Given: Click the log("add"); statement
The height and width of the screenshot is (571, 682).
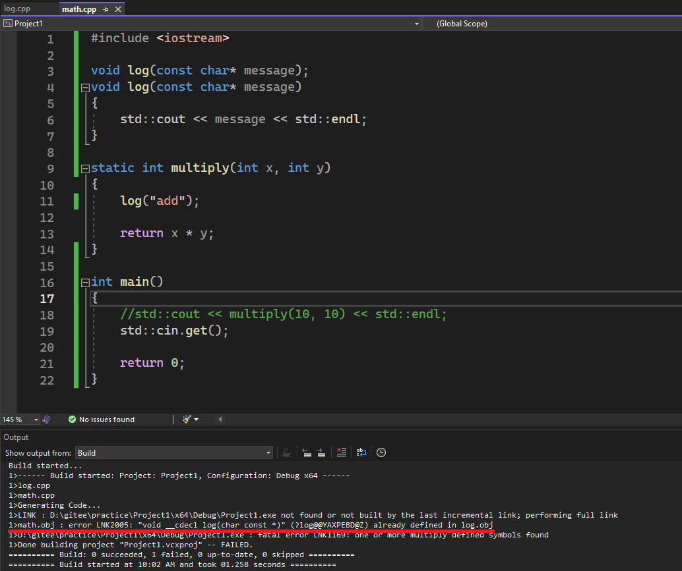Looking at the screenshot, I should click(x=160, y=201).
